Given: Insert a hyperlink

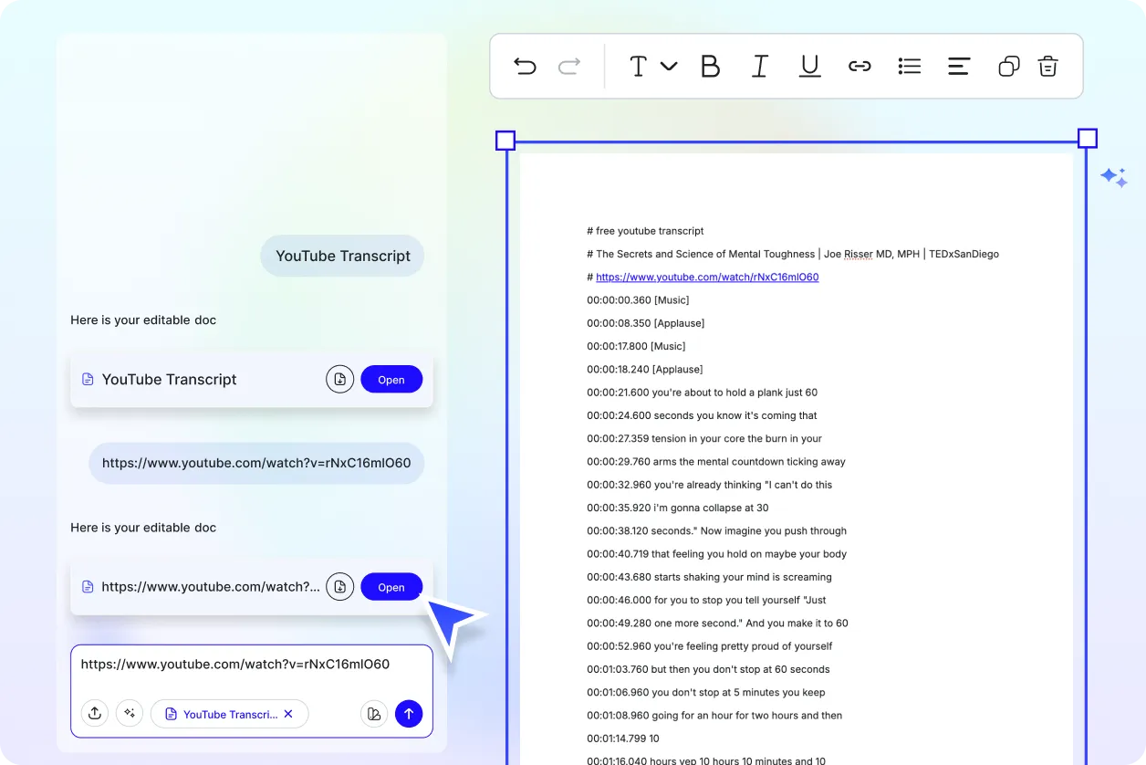Looking at the screenshot, I should coord(859,66).
